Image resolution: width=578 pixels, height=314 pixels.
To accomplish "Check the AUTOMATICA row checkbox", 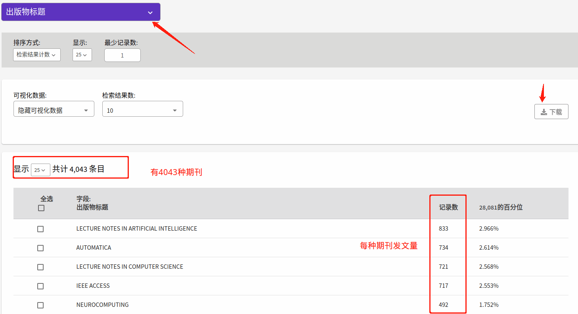I will [x=40, y=248].
